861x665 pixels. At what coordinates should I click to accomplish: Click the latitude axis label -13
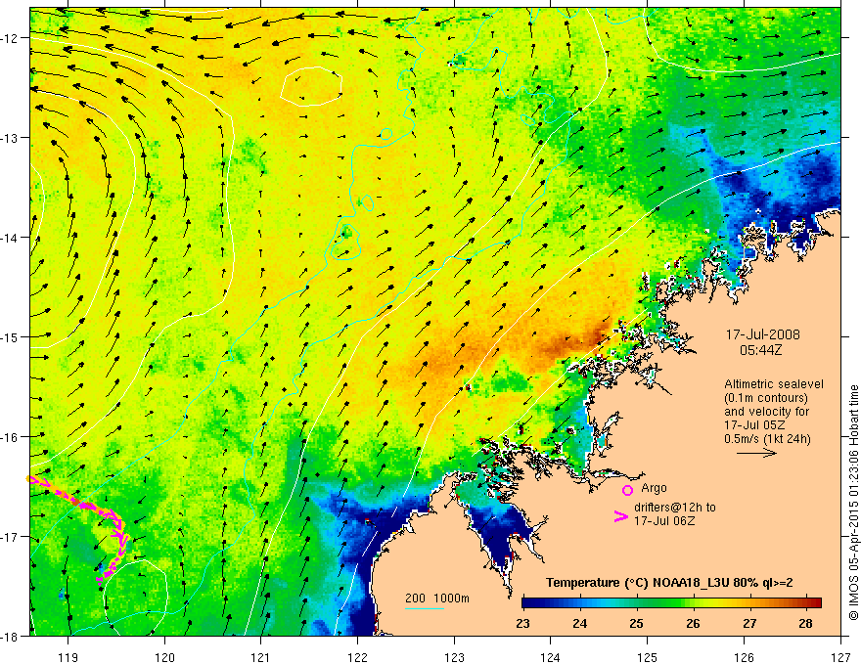click(10, 138)
